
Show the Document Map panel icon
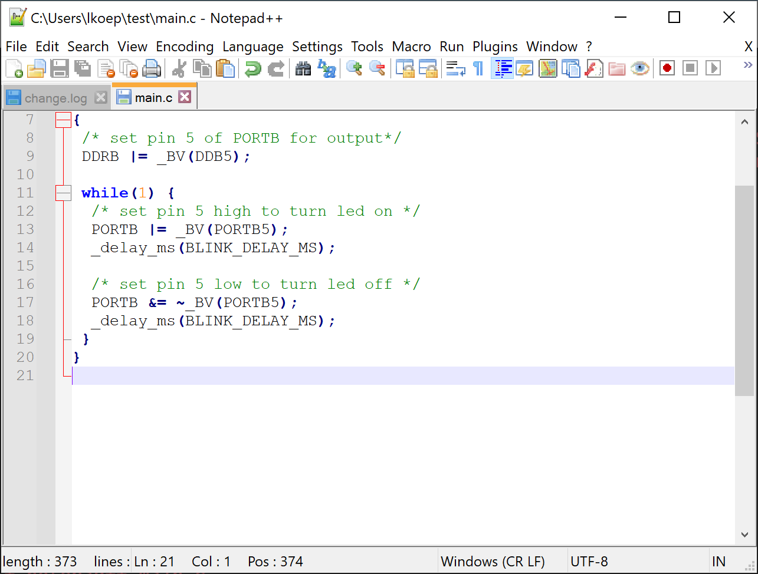coord(548,68)
